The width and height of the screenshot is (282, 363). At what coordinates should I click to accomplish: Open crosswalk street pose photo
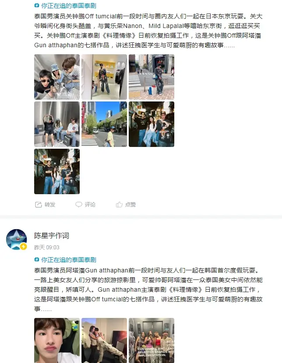(152, 77)
